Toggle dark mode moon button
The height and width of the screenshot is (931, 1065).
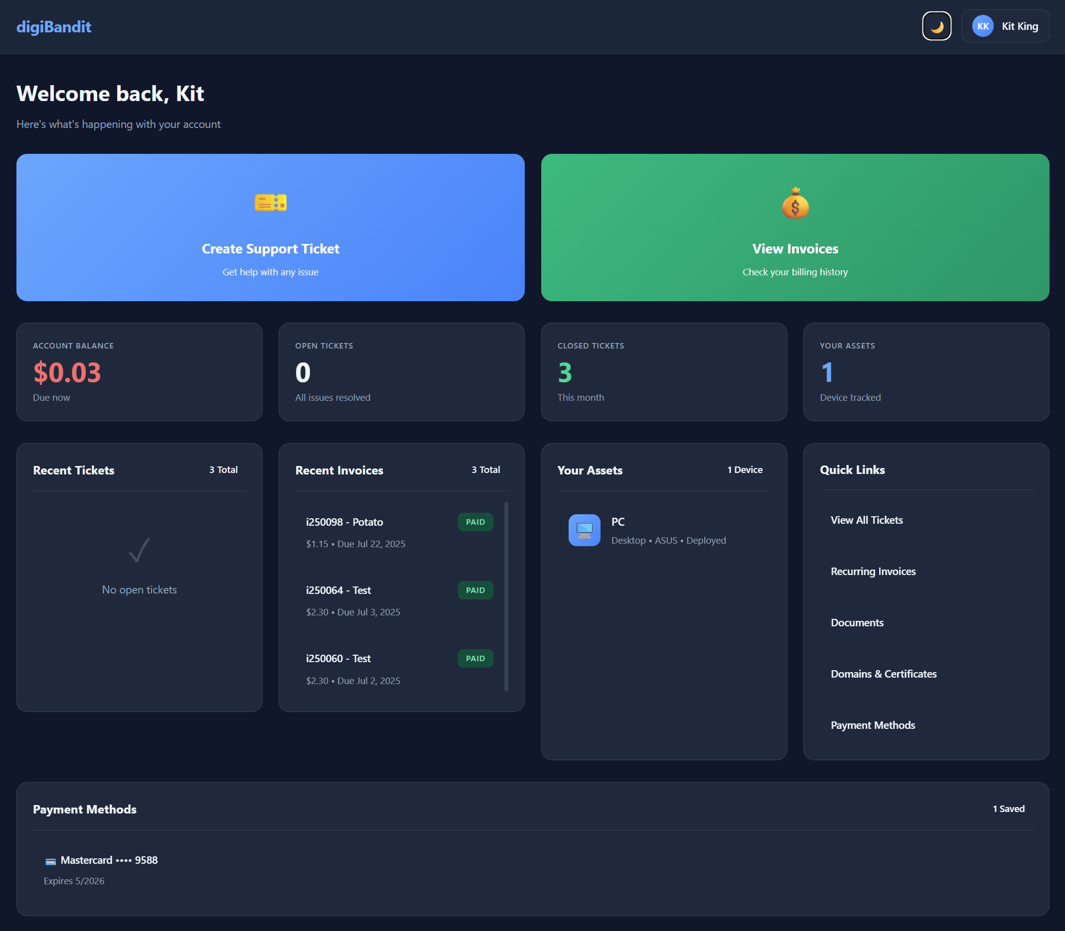pos(936,26)
